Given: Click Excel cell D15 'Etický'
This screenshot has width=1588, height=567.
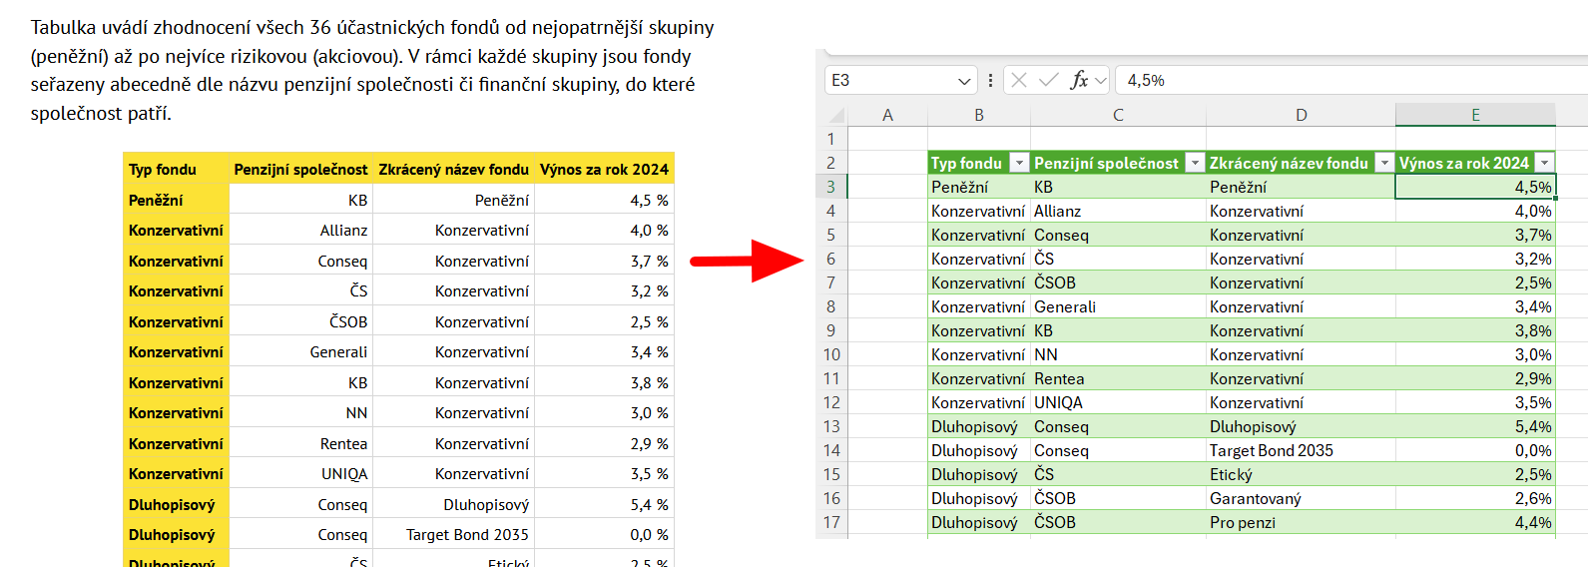Looking at the screenshot, I should (x=1301, y=474).
